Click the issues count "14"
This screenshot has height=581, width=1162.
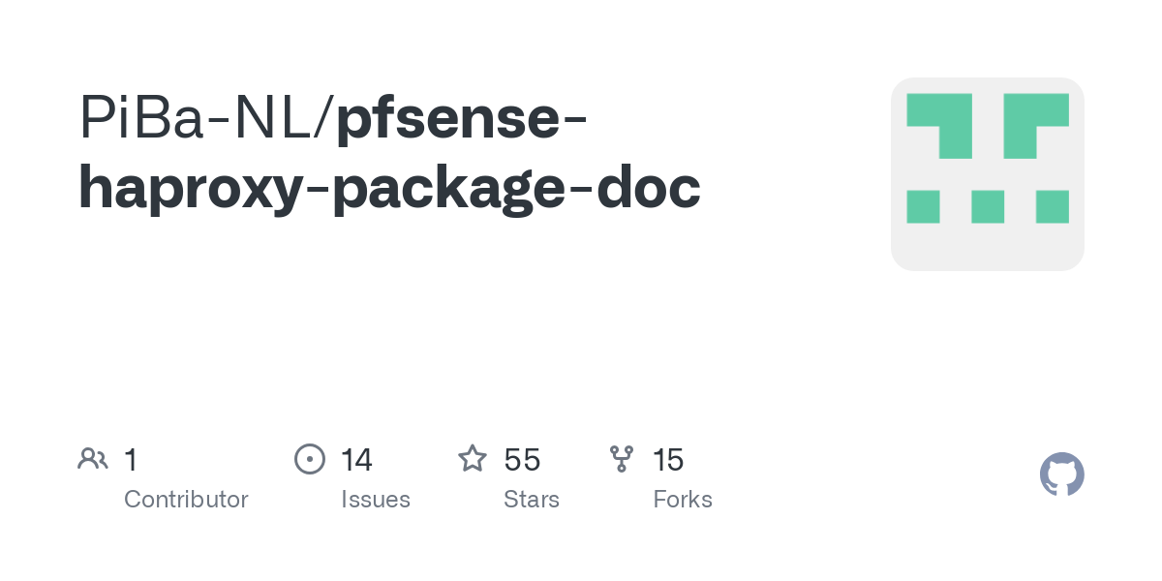pos(356,459)
